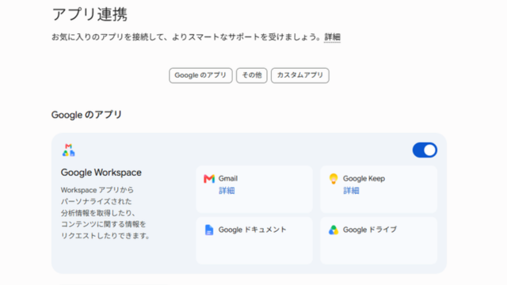Select the カスタムアプリ filter chip
Image resolution: width=507 pixels, height=285 pixels.
[x=300, y=75]
